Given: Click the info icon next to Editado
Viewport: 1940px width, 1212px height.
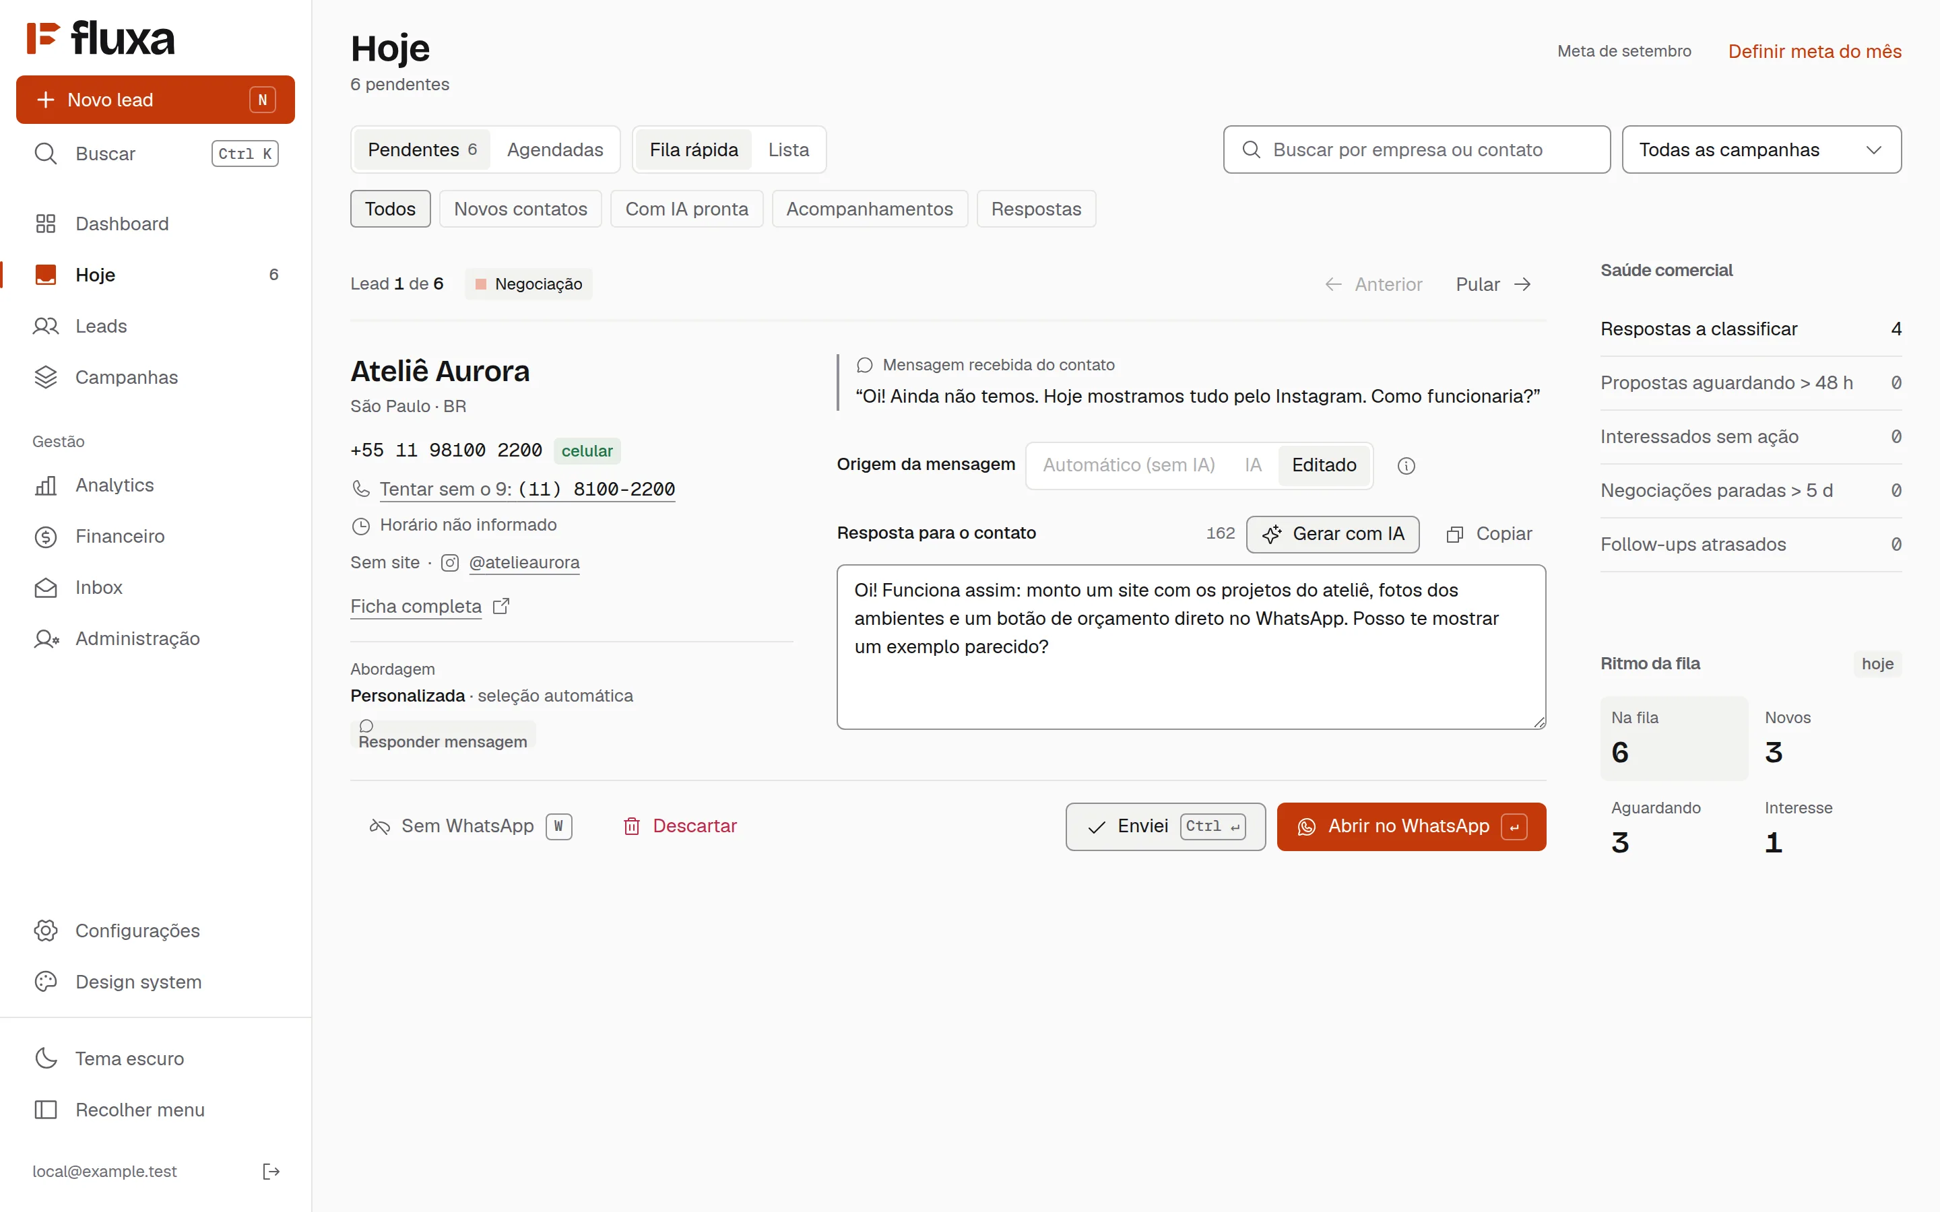Looking at the screenshot, I should 1406,466.
